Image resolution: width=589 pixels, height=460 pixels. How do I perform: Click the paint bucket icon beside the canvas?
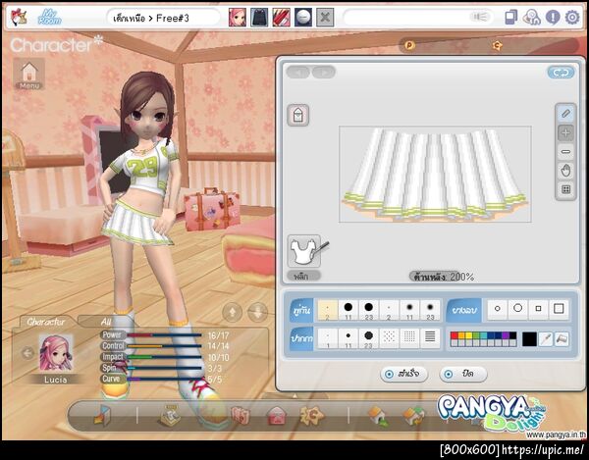298,115
